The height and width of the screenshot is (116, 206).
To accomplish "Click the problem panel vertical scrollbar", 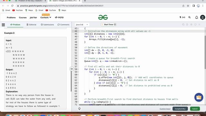I will click(x=71, y=82).
